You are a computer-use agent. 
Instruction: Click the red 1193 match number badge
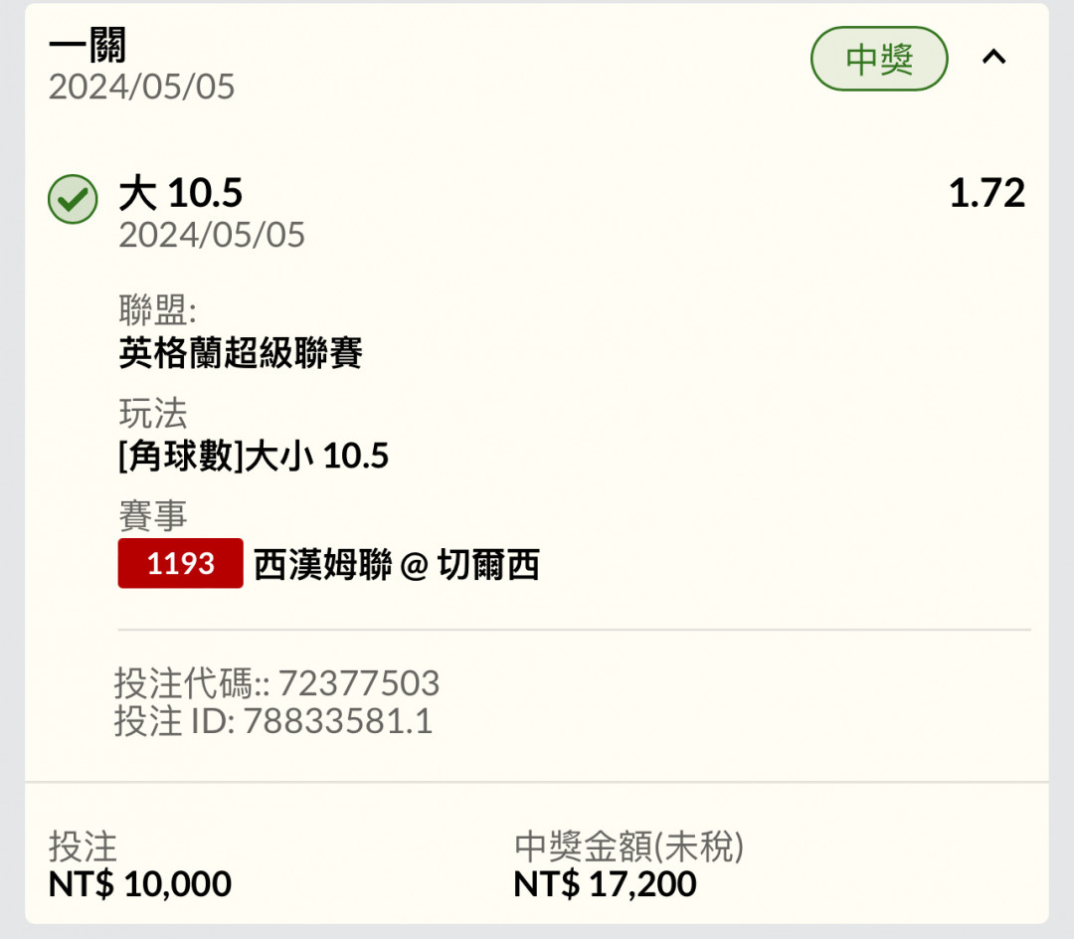pyautogui.click(x=180, y=563)
